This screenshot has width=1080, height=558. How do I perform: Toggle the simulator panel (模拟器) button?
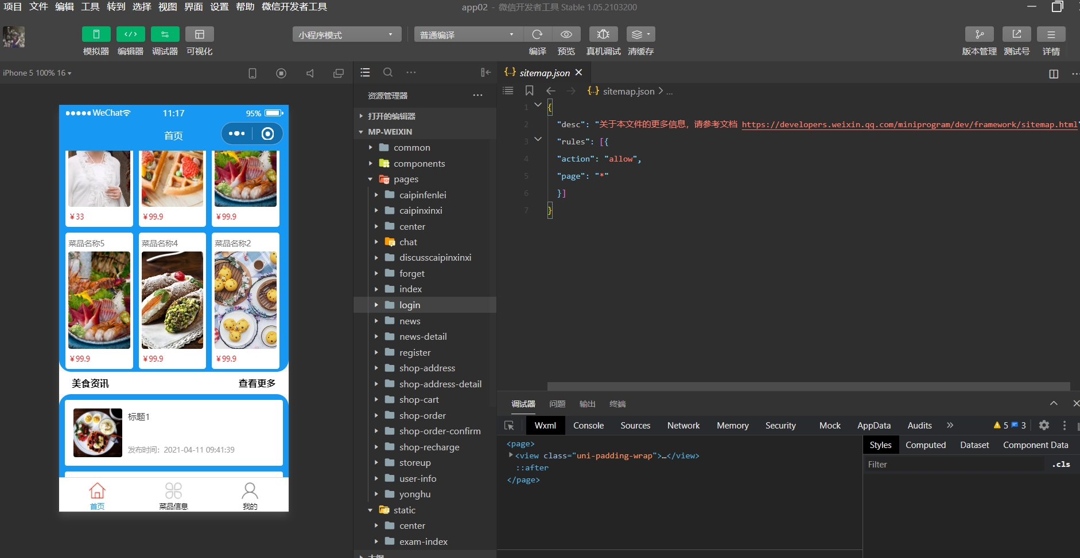(x=96, y=34)
